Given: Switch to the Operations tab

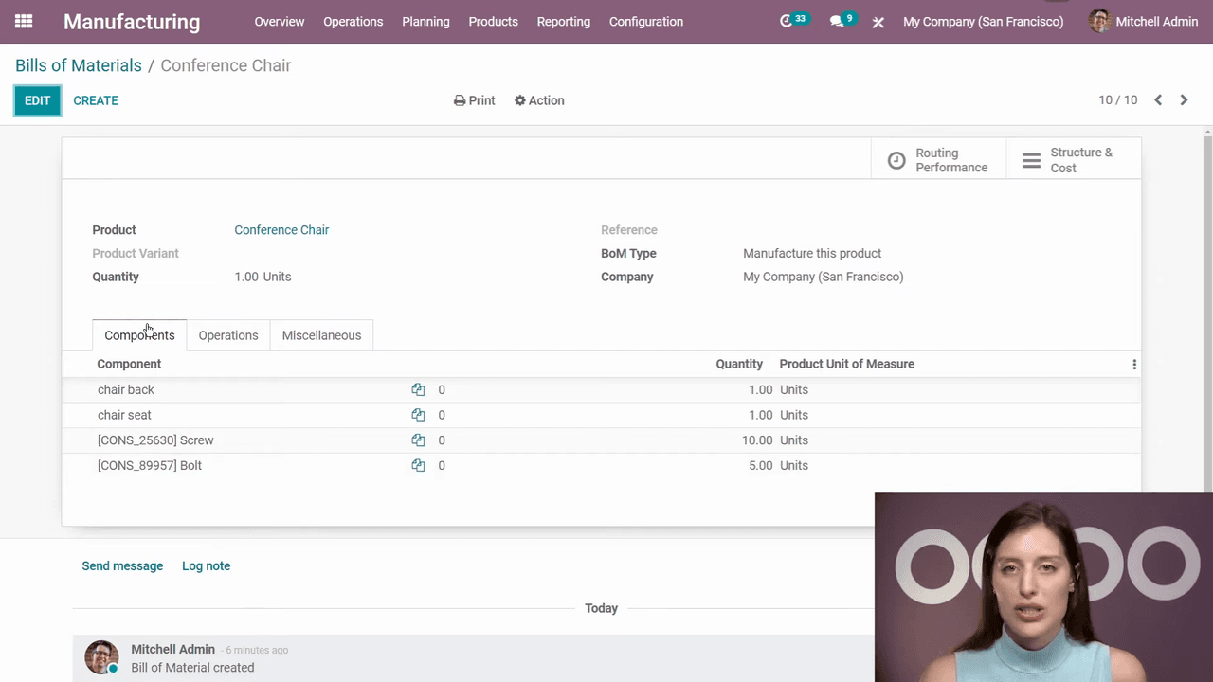Looking at the screenshot, I should pyautogui.click(x=228, y=335).
